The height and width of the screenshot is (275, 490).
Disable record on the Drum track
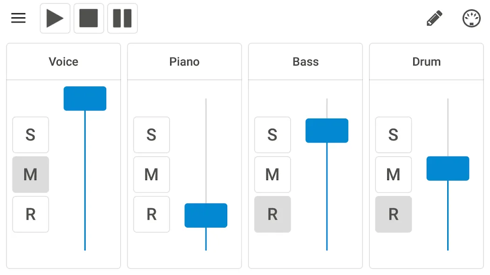(394, 214)
